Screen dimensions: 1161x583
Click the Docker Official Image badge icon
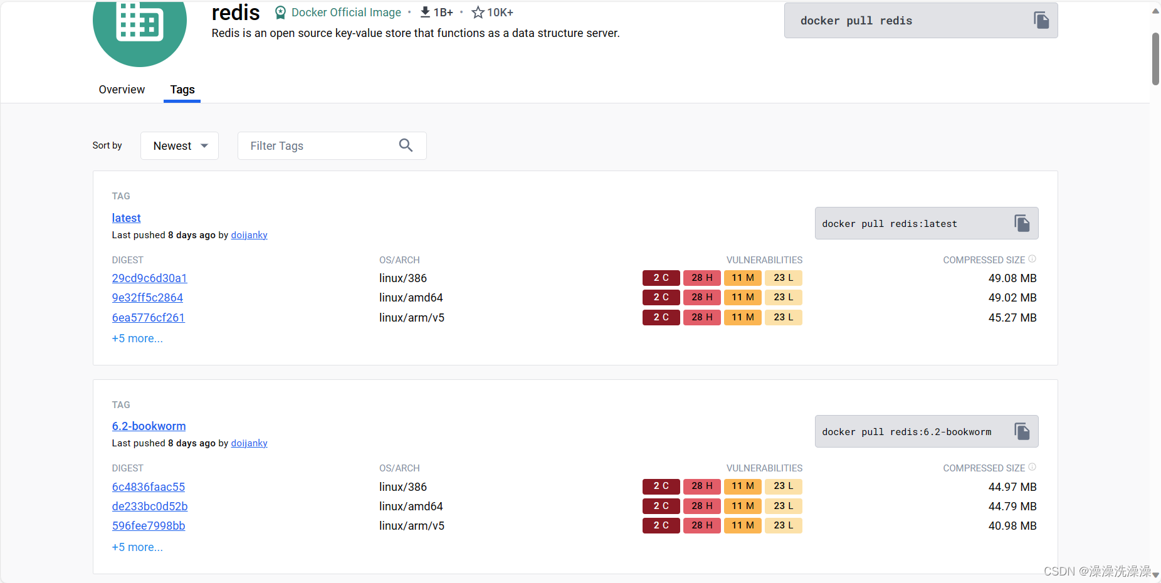click(281, 13)
